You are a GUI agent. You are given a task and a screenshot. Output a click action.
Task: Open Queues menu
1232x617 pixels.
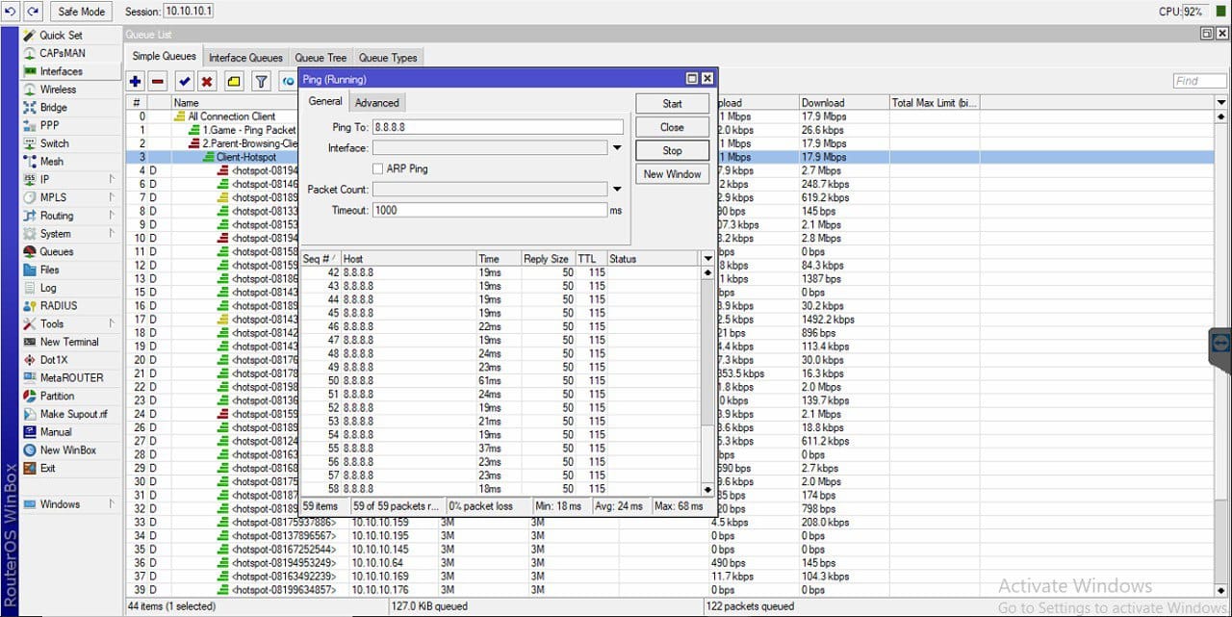(56, 252)
